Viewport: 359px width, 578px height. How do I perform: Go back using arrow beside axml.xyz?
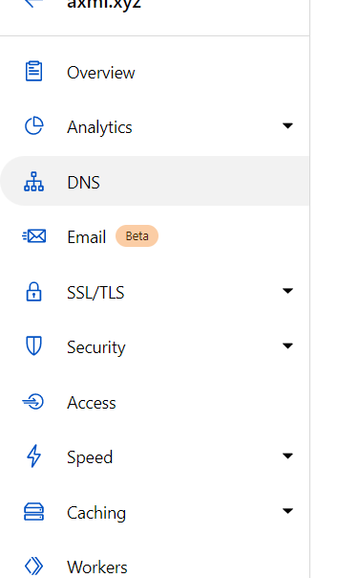pyautogui.click(x=33, y=3)
